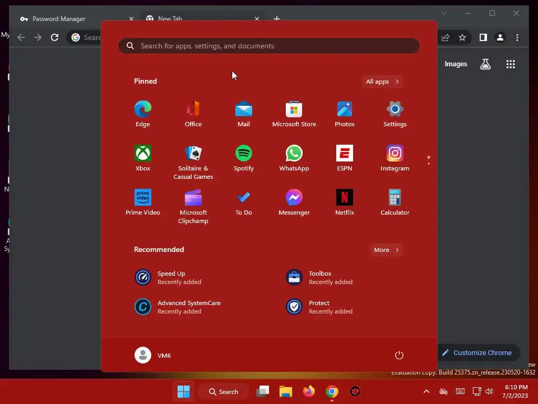Viewport: 538px width, 404px height.
Task: Click Chrome back button
Action: pyautogui.click(x=21, y=37)
